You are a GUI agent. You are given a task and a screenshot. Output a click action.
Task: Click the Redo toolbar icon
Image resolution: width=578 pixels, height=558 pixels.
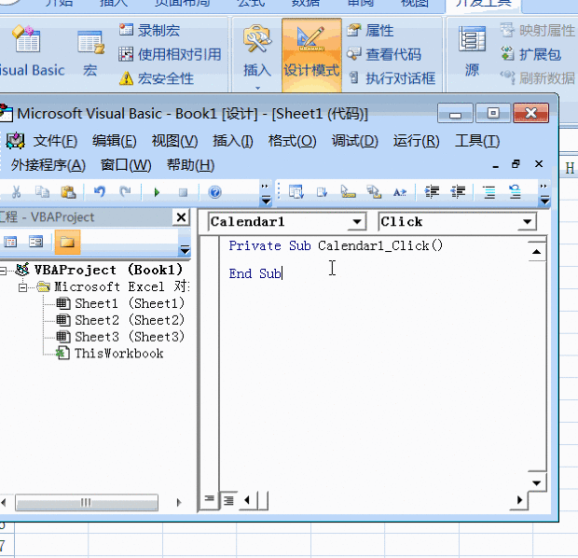point(125,191)
